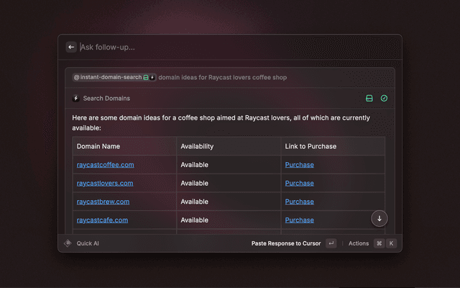This screenshot has height=288, width=460.
Task: Click Purchase link for raycastlovers.com
Action: point(299,183)
